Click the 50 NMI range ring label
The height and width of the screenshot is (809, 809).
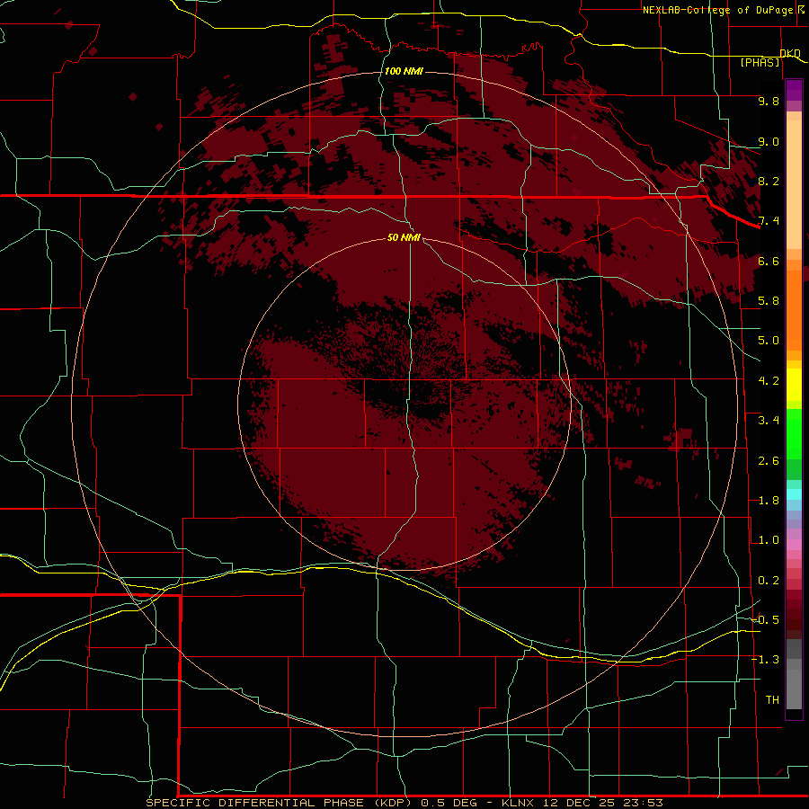tap(404, 237)
